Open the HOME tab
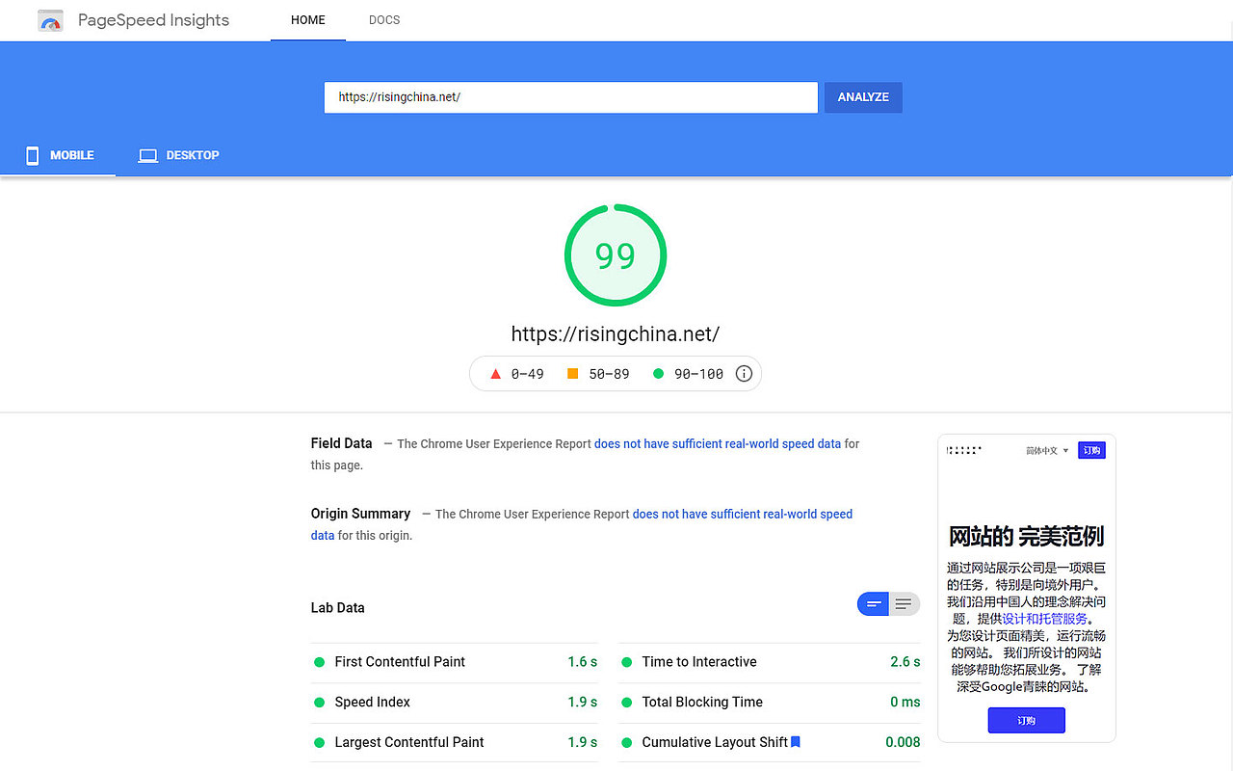Screen dimensions: 1233x771 click(308, 20)
